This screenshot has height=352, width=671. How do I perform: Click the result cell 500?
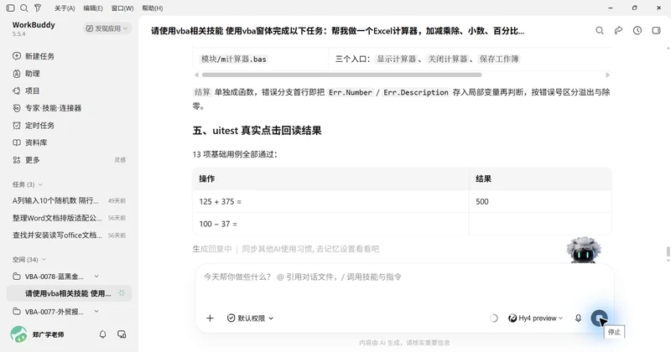(x=540, y=201)
